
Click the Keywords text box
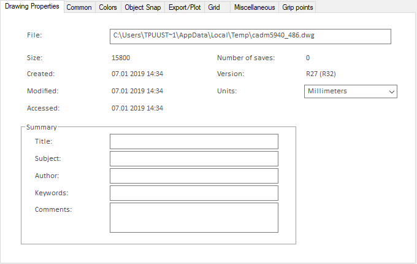[x=194, y=193]
